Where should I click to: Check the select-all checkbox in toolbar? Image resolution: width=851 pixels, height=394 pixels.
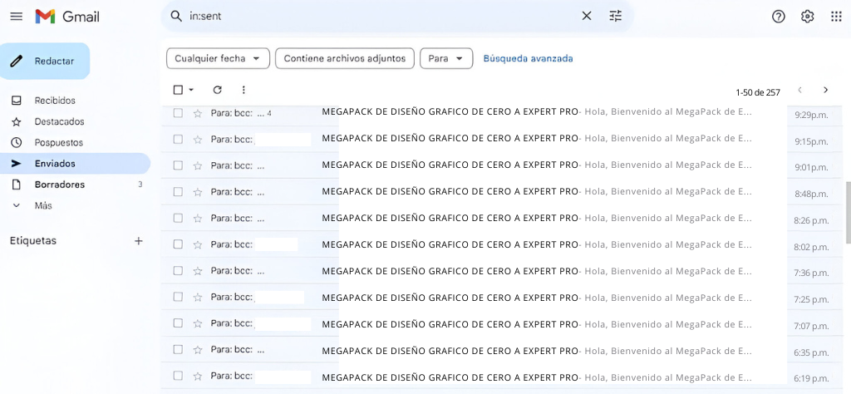click(x=178, y=90)
